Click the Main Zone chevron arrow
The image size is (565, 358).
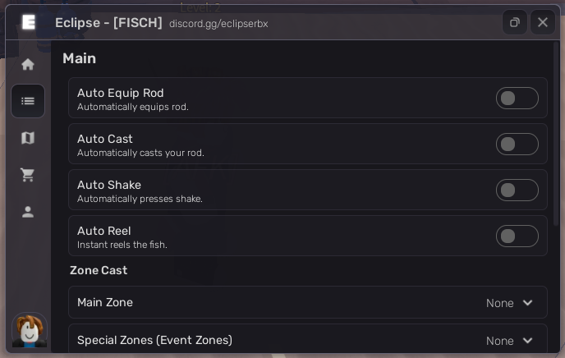coord(528,303)
